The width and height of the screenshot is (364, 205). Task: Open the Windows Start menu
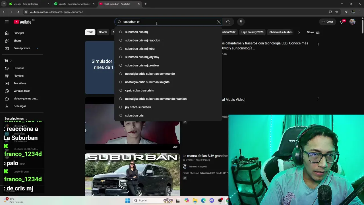pos(127,200)
